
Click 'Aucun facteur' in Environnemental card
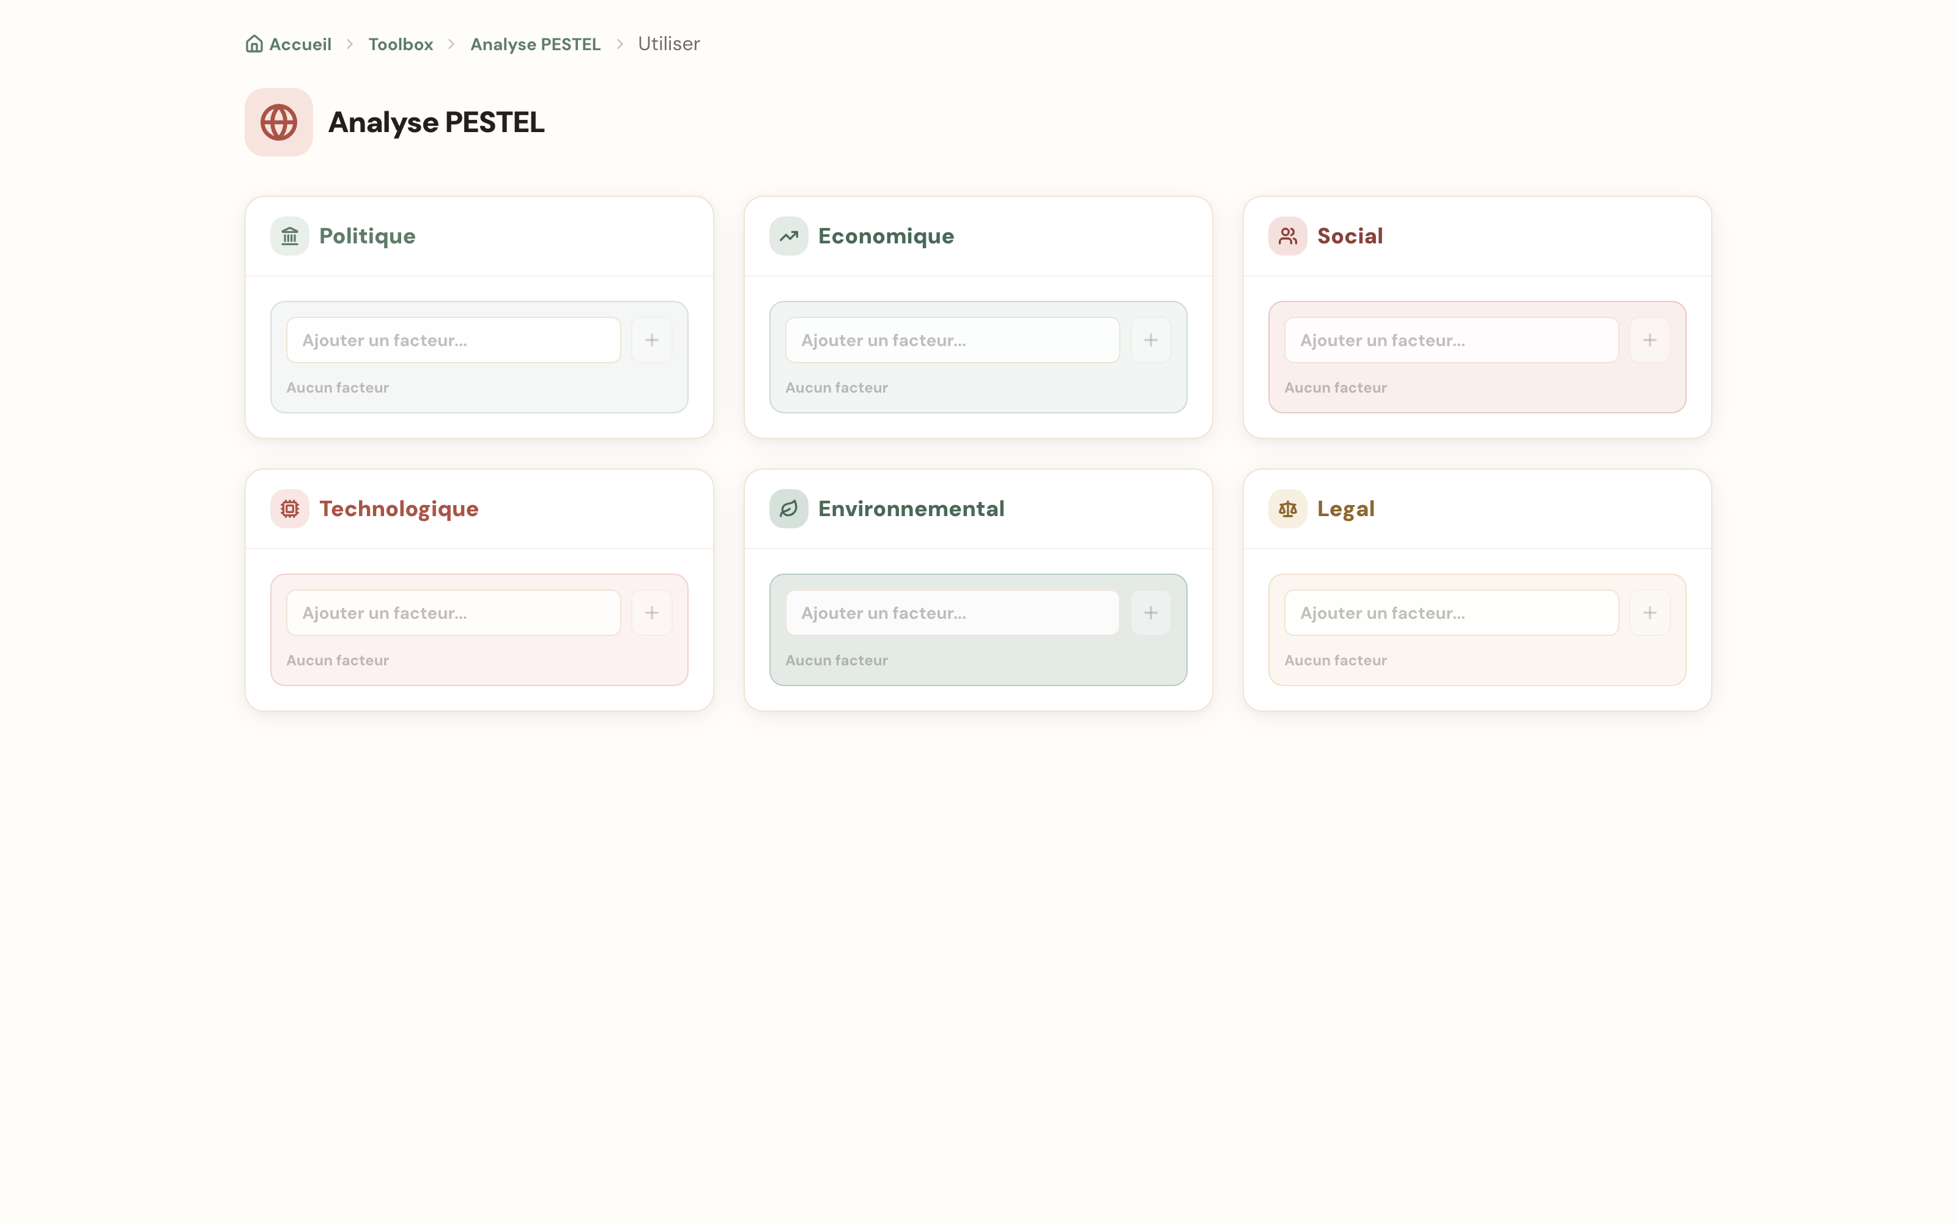pyautogui.click(x=836, y=660)
